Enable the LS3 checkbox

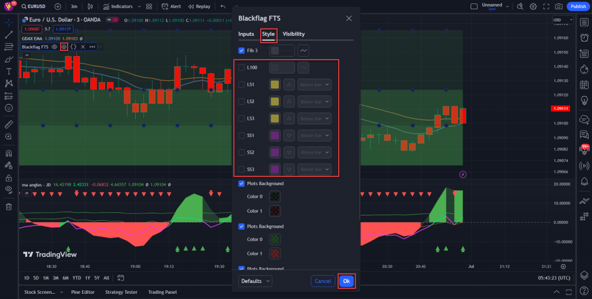click(x=242, y=119)
